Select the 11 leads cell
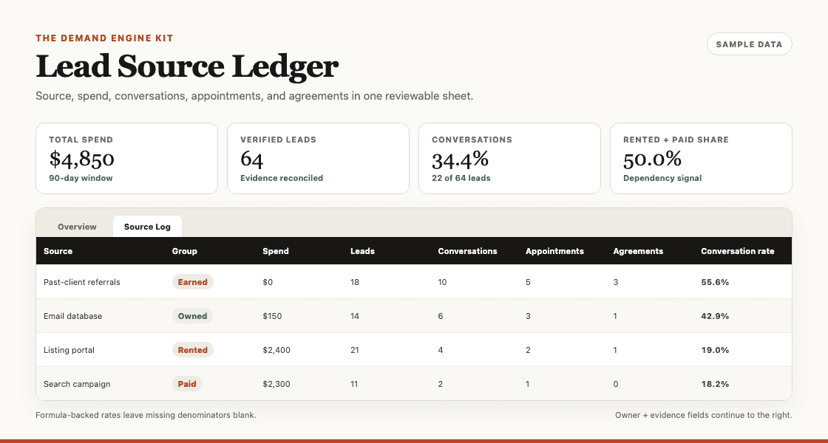 coord(354,384)
